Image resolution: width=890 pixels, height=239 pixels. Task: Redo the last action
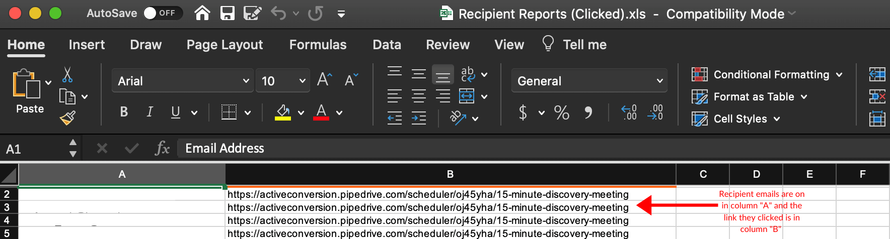click(x=316, y=13)
